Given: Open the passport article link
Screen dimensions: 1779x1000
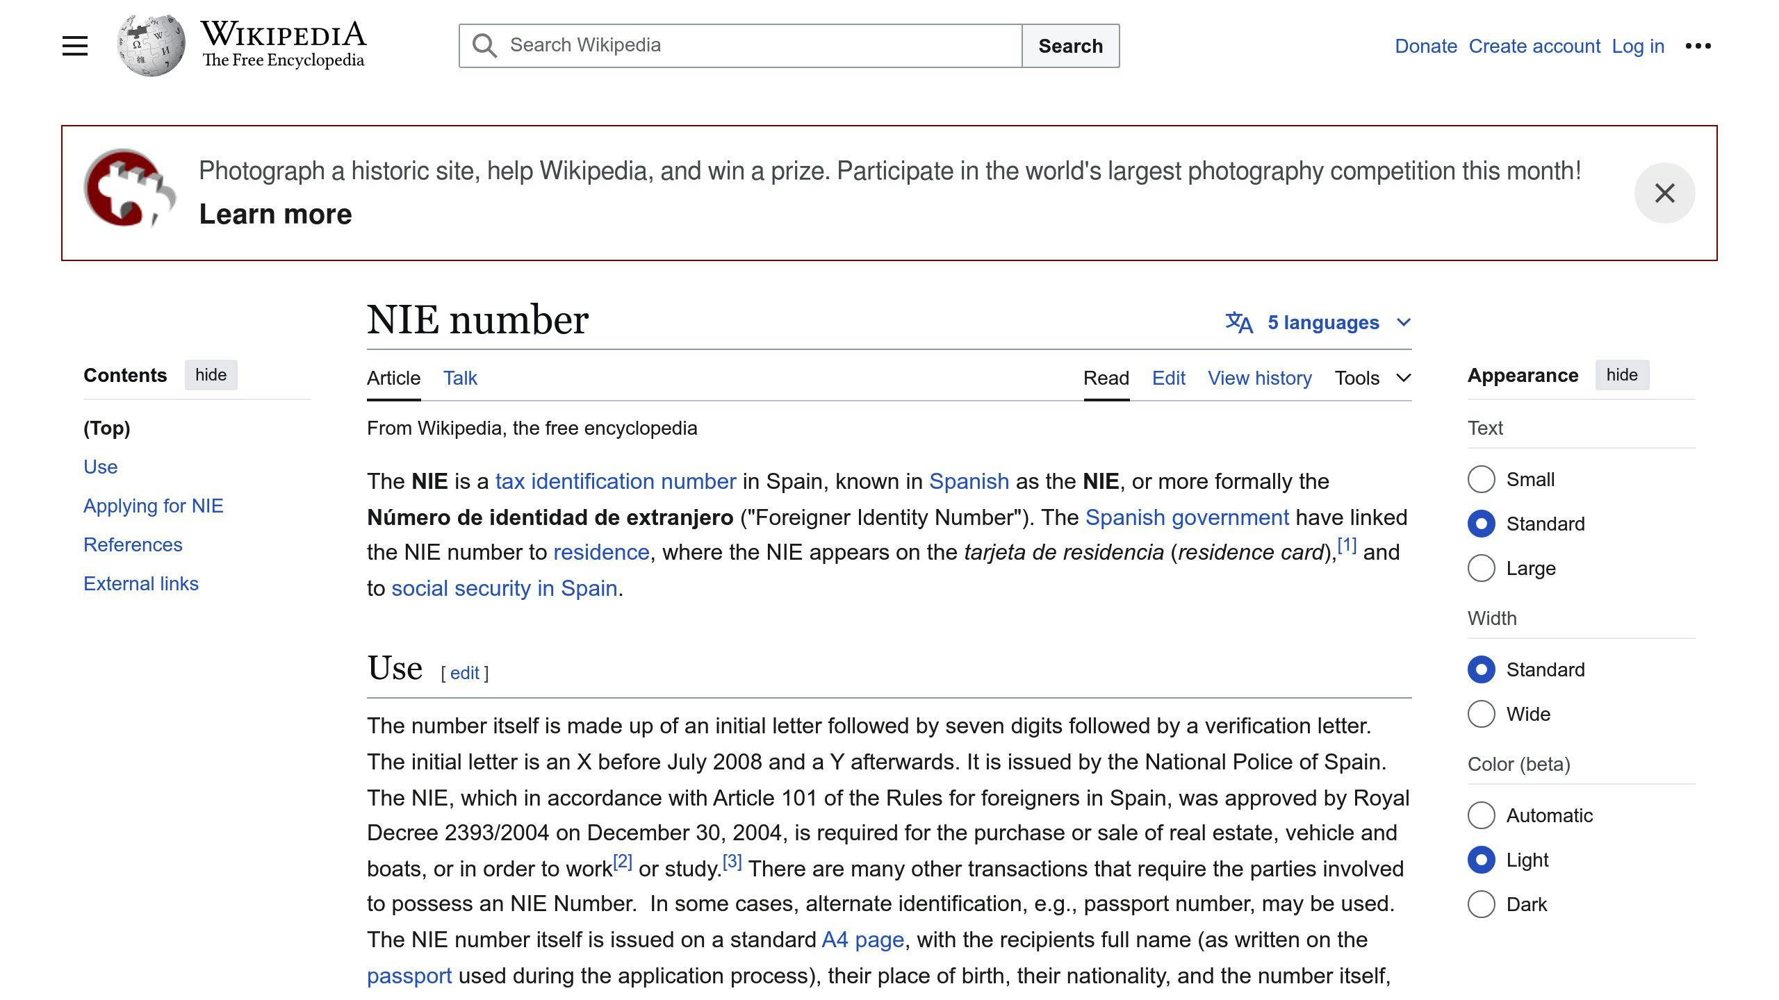Looking at the screenshot, I should [x=409, y=976].
